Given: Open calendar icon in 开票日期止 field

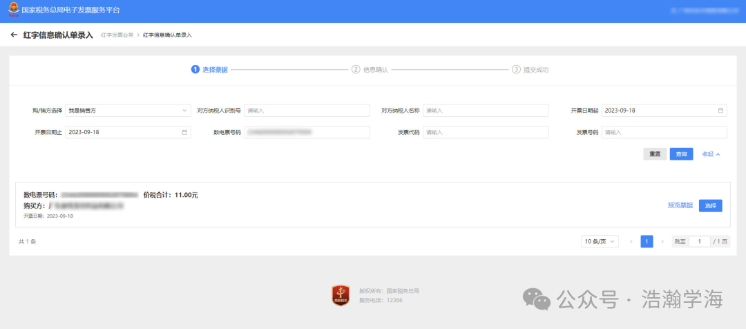Looking at the screenshot, I should pos(184,132).
